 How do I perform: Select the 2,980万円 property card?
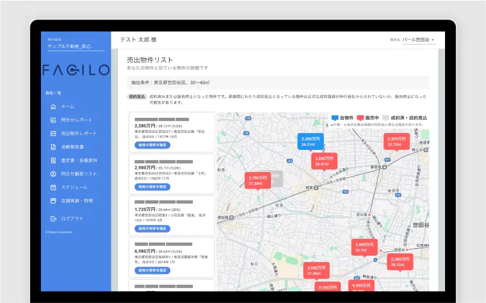pyautogui.click(x=171, y=174)
